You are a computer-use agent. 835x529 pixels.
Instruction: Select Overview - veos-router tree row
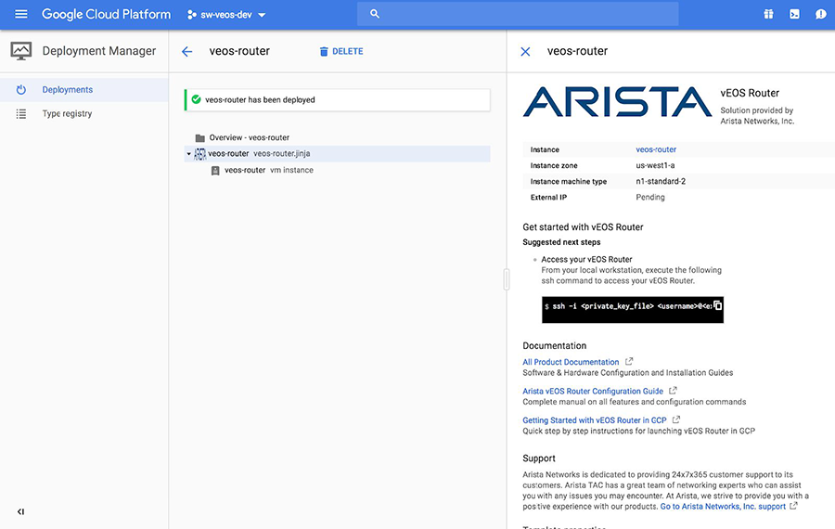337,137
